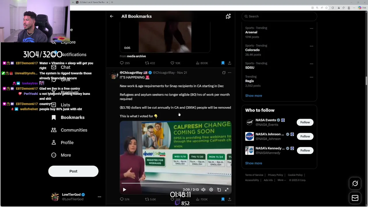Open Privacy Policy link

275,175
